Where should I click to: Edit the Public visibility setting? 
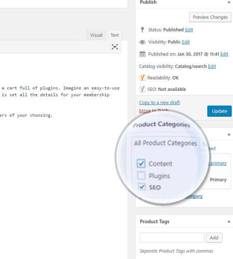(x=186, y=42)
